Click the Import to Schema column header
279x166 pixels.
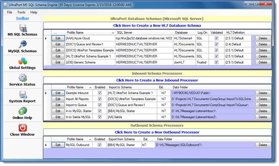click(132, 87)
